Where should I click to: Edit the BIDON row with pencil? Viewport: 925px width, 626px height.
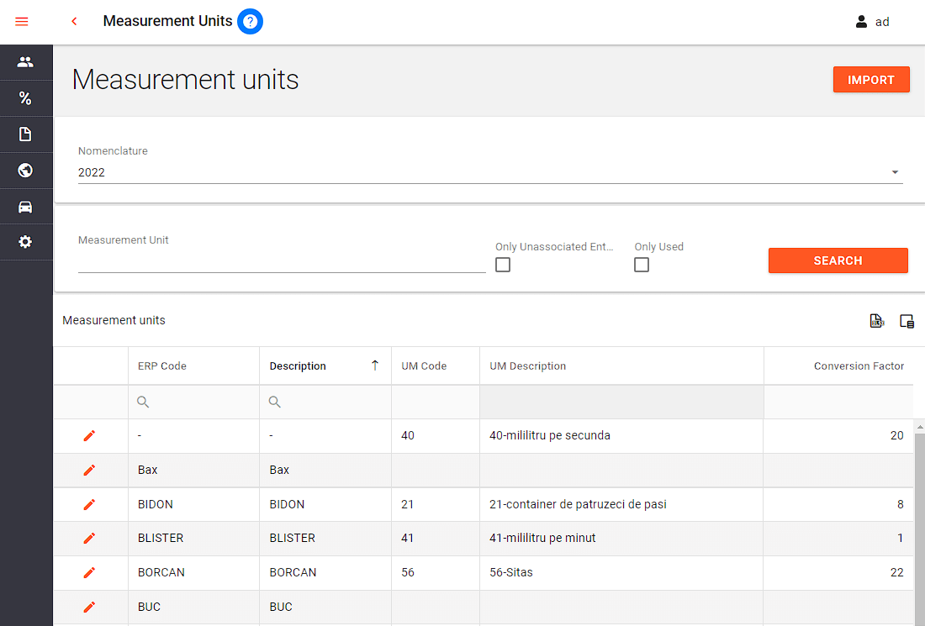pos(89,504)
